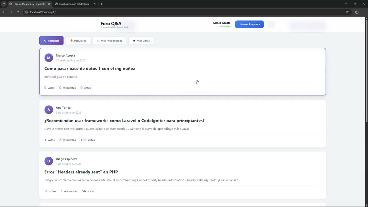The width and height of the screenshot is (368, 207).
Task: Click the 4 votos count
Action: (x=49, y=140)
